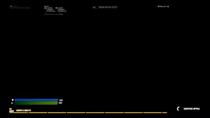
Task: Click the code 3224-0516-1527
Action: [x=108, y=7]
